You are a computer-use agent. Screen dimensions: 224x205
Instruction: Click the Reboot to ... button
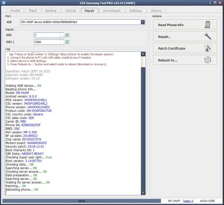coord(185,60)
